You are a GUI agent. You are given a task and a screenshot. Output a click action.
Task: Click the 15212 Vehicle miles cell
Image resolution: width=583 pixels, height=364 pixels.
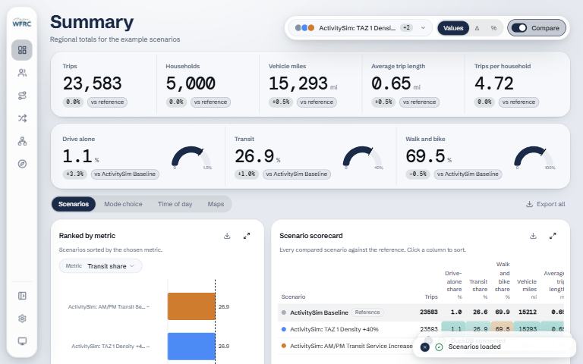pos(528,312)
